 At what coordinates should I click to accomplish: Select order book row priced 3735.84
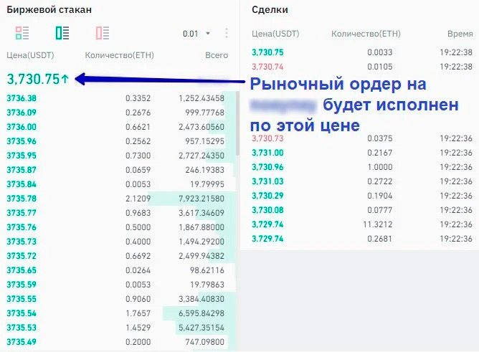[118, 184]
